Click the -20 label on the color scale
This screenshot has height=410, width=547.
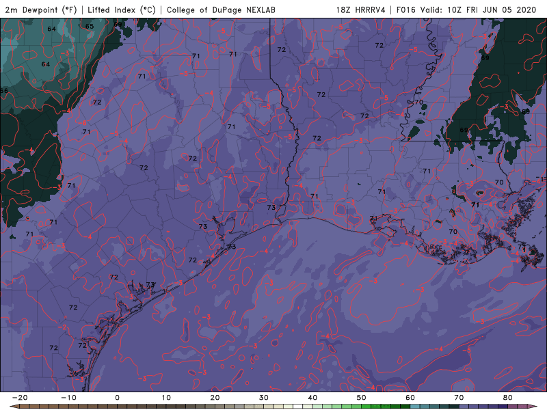click(20, 398)
